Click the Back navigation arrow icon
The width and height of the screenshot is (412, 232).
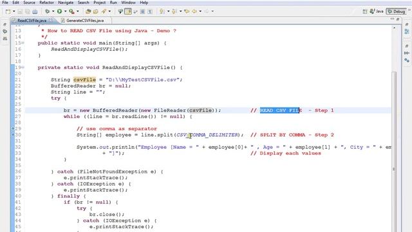click(194, 12)
